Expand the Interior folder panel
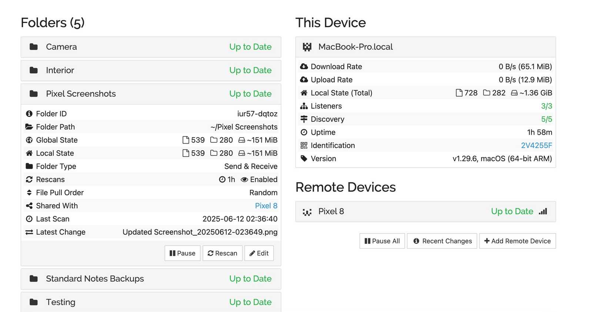This screenshot has height=312, width=611. (151, 70)
